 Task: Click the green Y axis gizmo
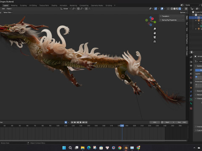click(x=155, y=22)
